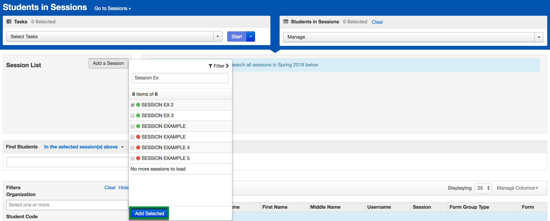
Task: Click the Add a Session button
Action: [108, 63]
